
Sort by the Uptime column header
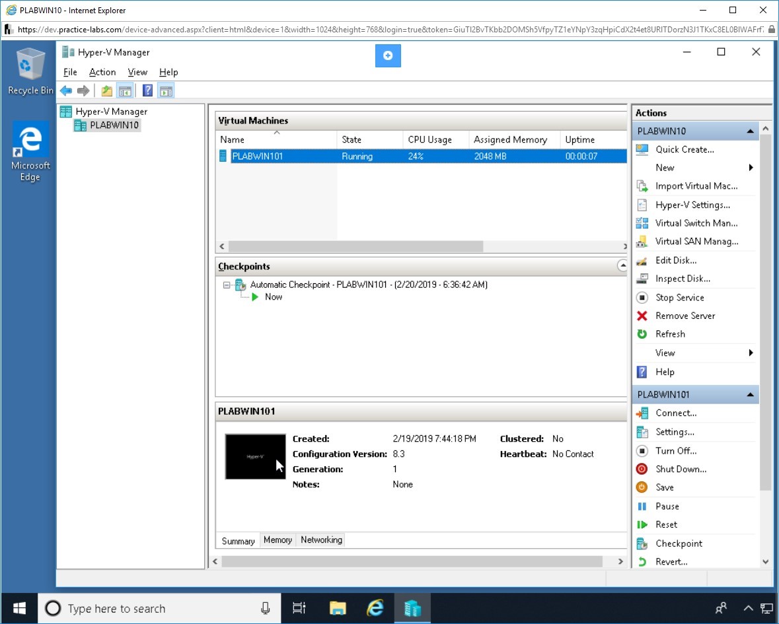(594, 139)
